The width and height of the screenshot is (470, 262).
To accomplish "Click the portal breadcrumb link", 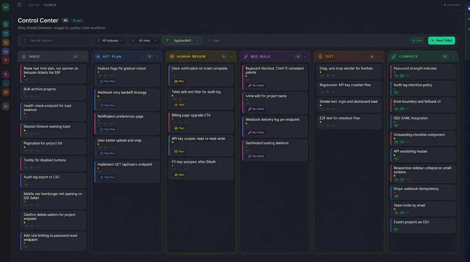I will pos(34,5).
